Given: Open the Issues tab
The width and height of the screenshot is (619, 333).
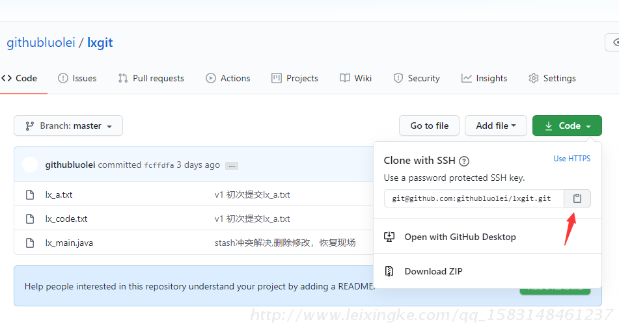Looking at the screenshot, I should tap(77, 78).
